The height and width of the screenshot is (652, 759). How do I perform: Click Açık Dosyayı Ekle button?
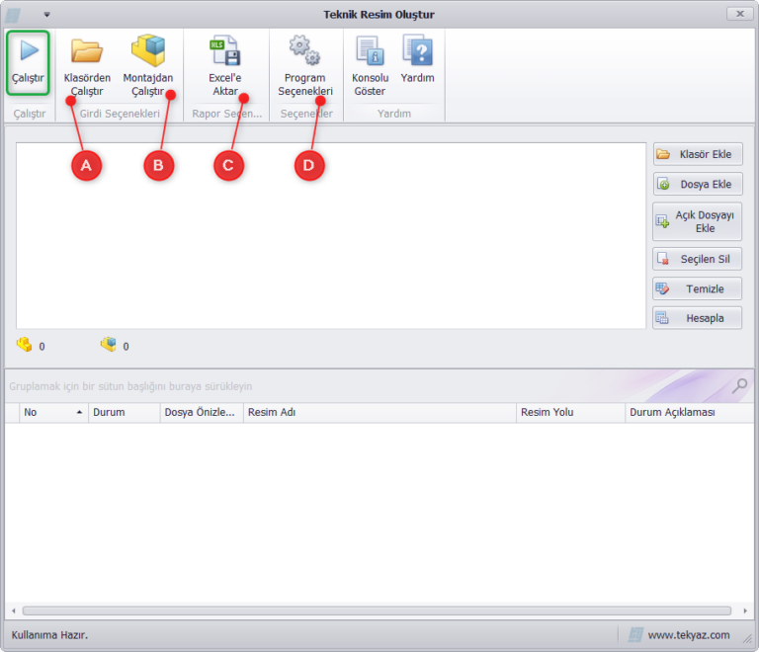coord(697,221)
